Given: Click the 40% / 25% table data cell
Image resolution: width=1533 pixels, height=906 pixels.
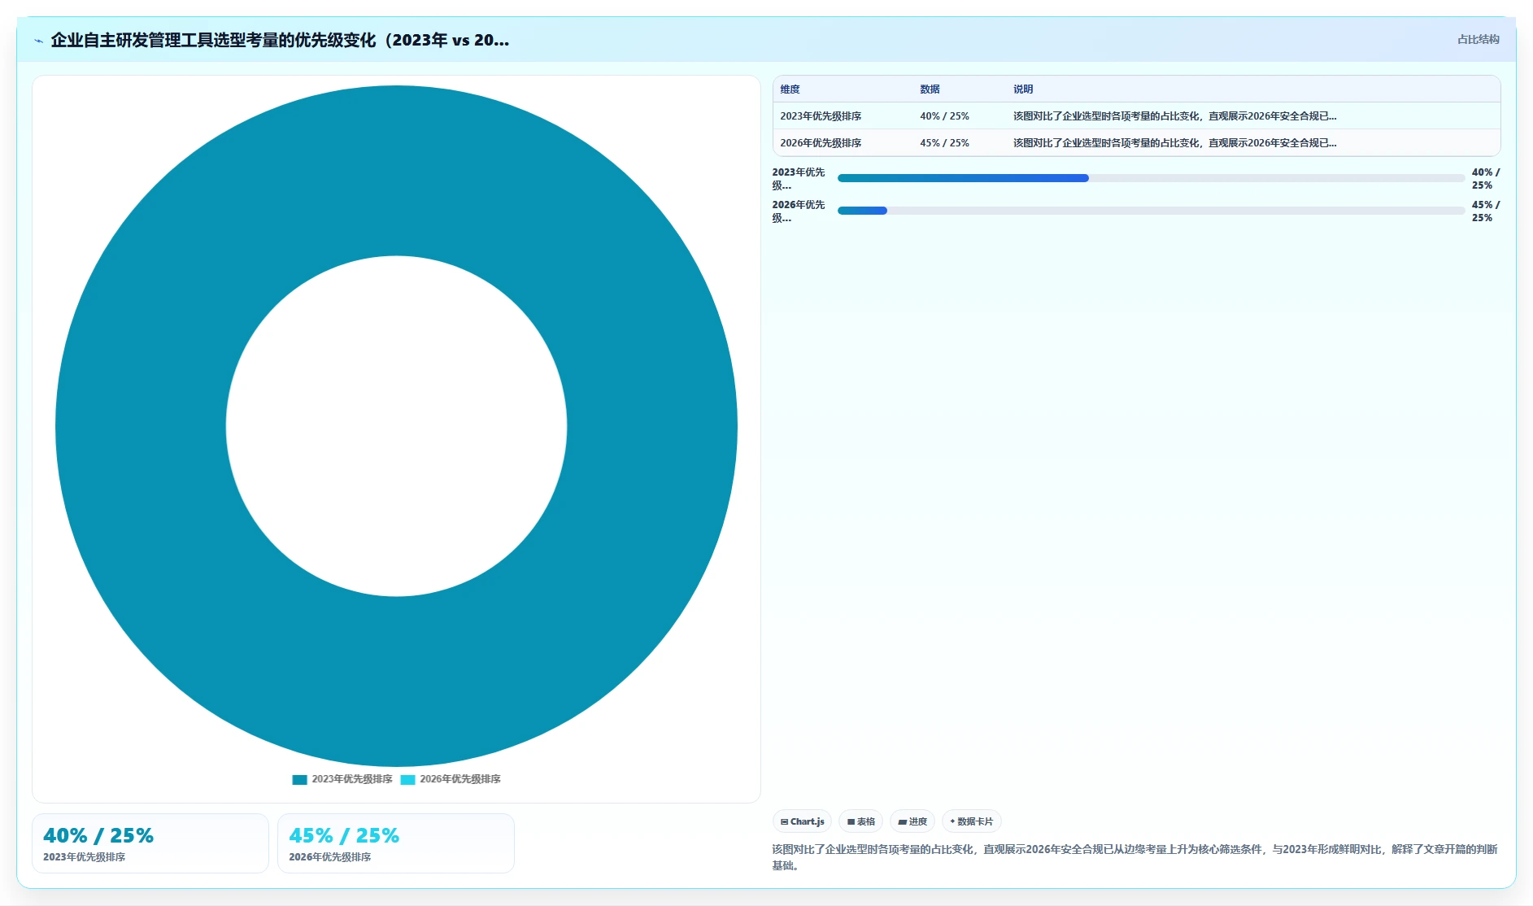Looking at the screenshot, I should click(944, 116).
